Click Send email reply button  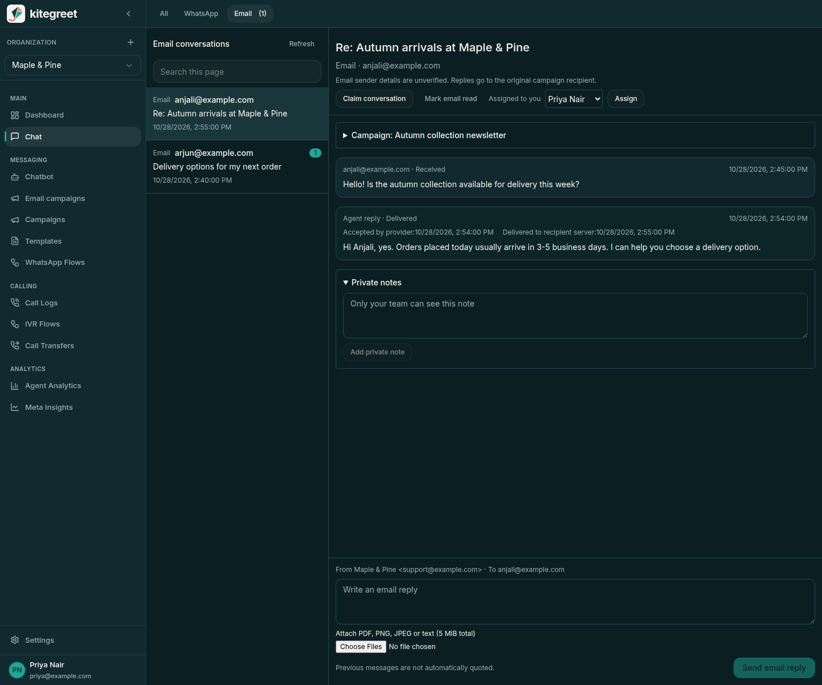(x=774, y=668)
